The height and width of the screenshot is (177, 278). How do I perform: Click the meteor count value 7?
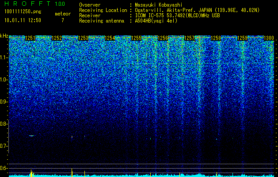(x=63, y=20)
